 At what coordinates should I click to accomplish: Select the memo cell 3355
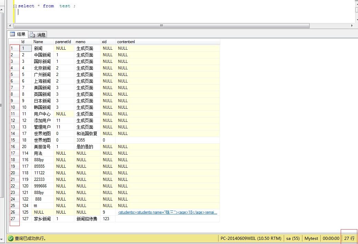click(x=87, y=140)
